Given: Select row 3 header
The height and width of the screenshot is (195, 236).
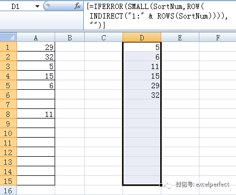Looking at the screenshot, I should click(x=8, y=66).
